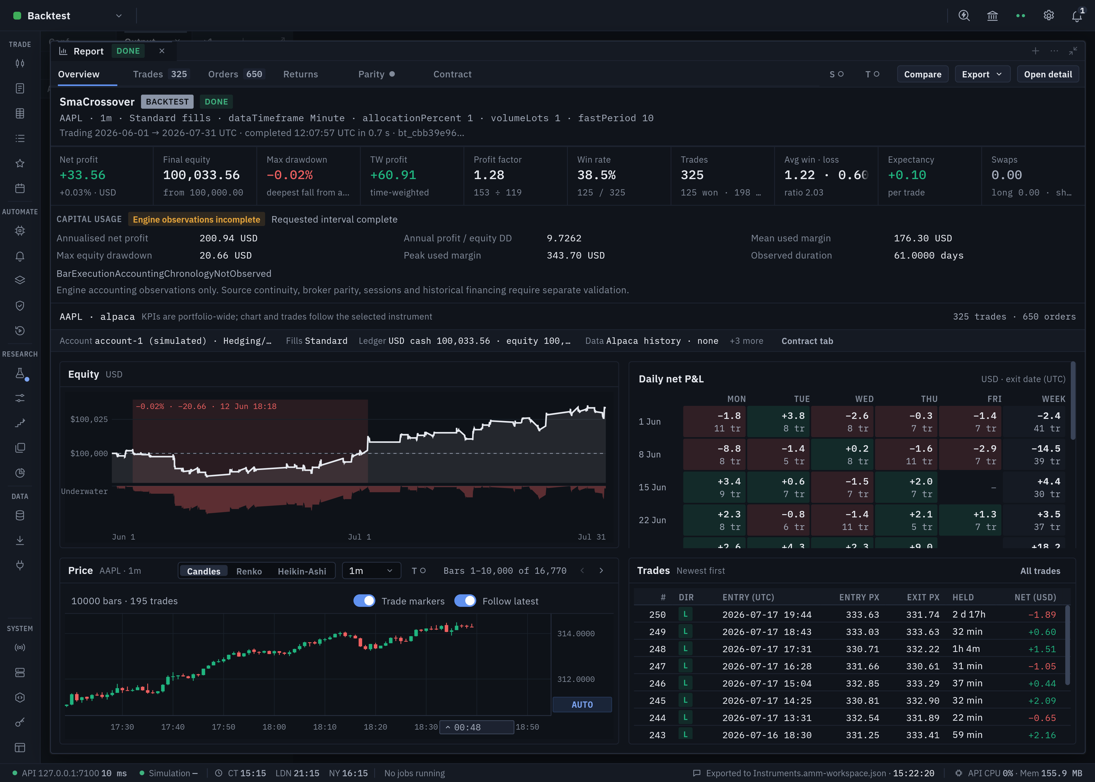Click the Open detail button
The height and width of the screenshot is (782, 1095).
tap(1048, 74)
